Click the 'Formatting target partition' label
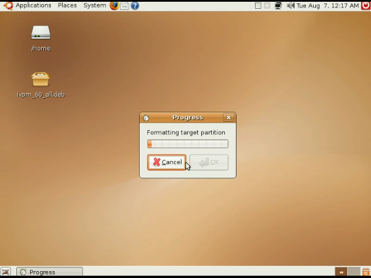Screen dimensions: 371x278 click(186, 133)
